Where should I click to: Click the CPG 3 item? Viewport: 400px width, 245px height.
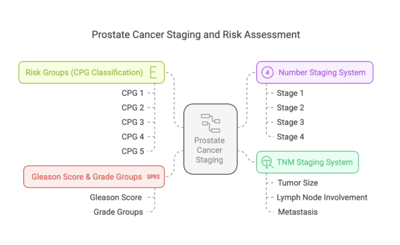click(133, 122)
